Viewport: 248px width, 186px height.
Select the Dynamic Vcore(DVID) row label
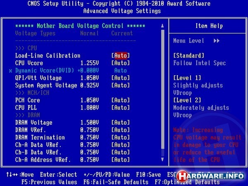(45, 70)
